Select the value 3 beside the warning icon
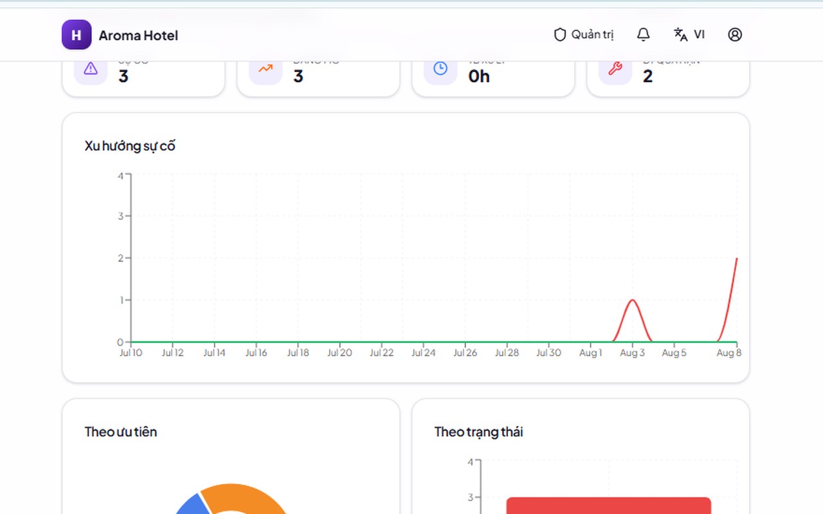The image size is (823, 514). [123, 76]
